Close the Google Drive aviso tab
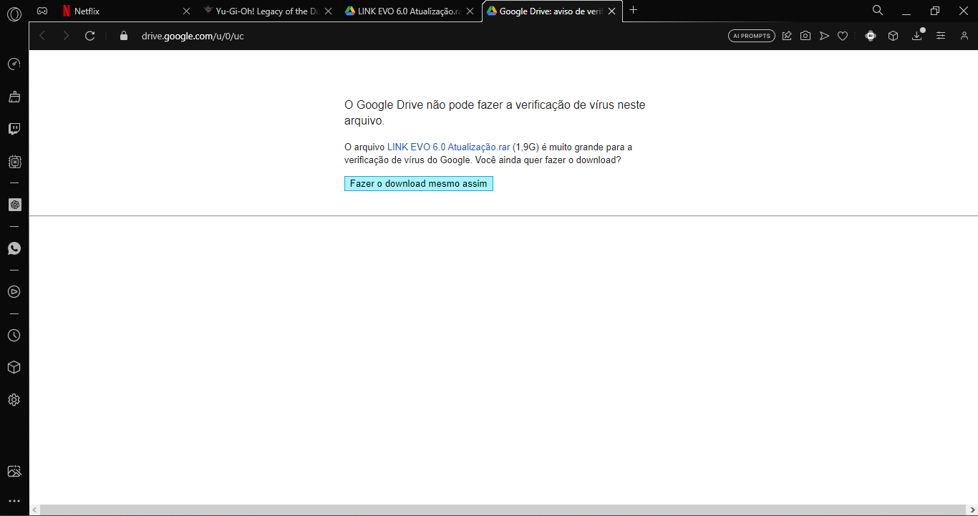Image resolution: width=978 pixels, height=516 pixels. pyautogui.click(x=611, y=11)
